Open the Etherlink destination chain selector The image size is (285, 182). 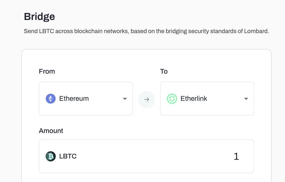click(x=207, y=99)
